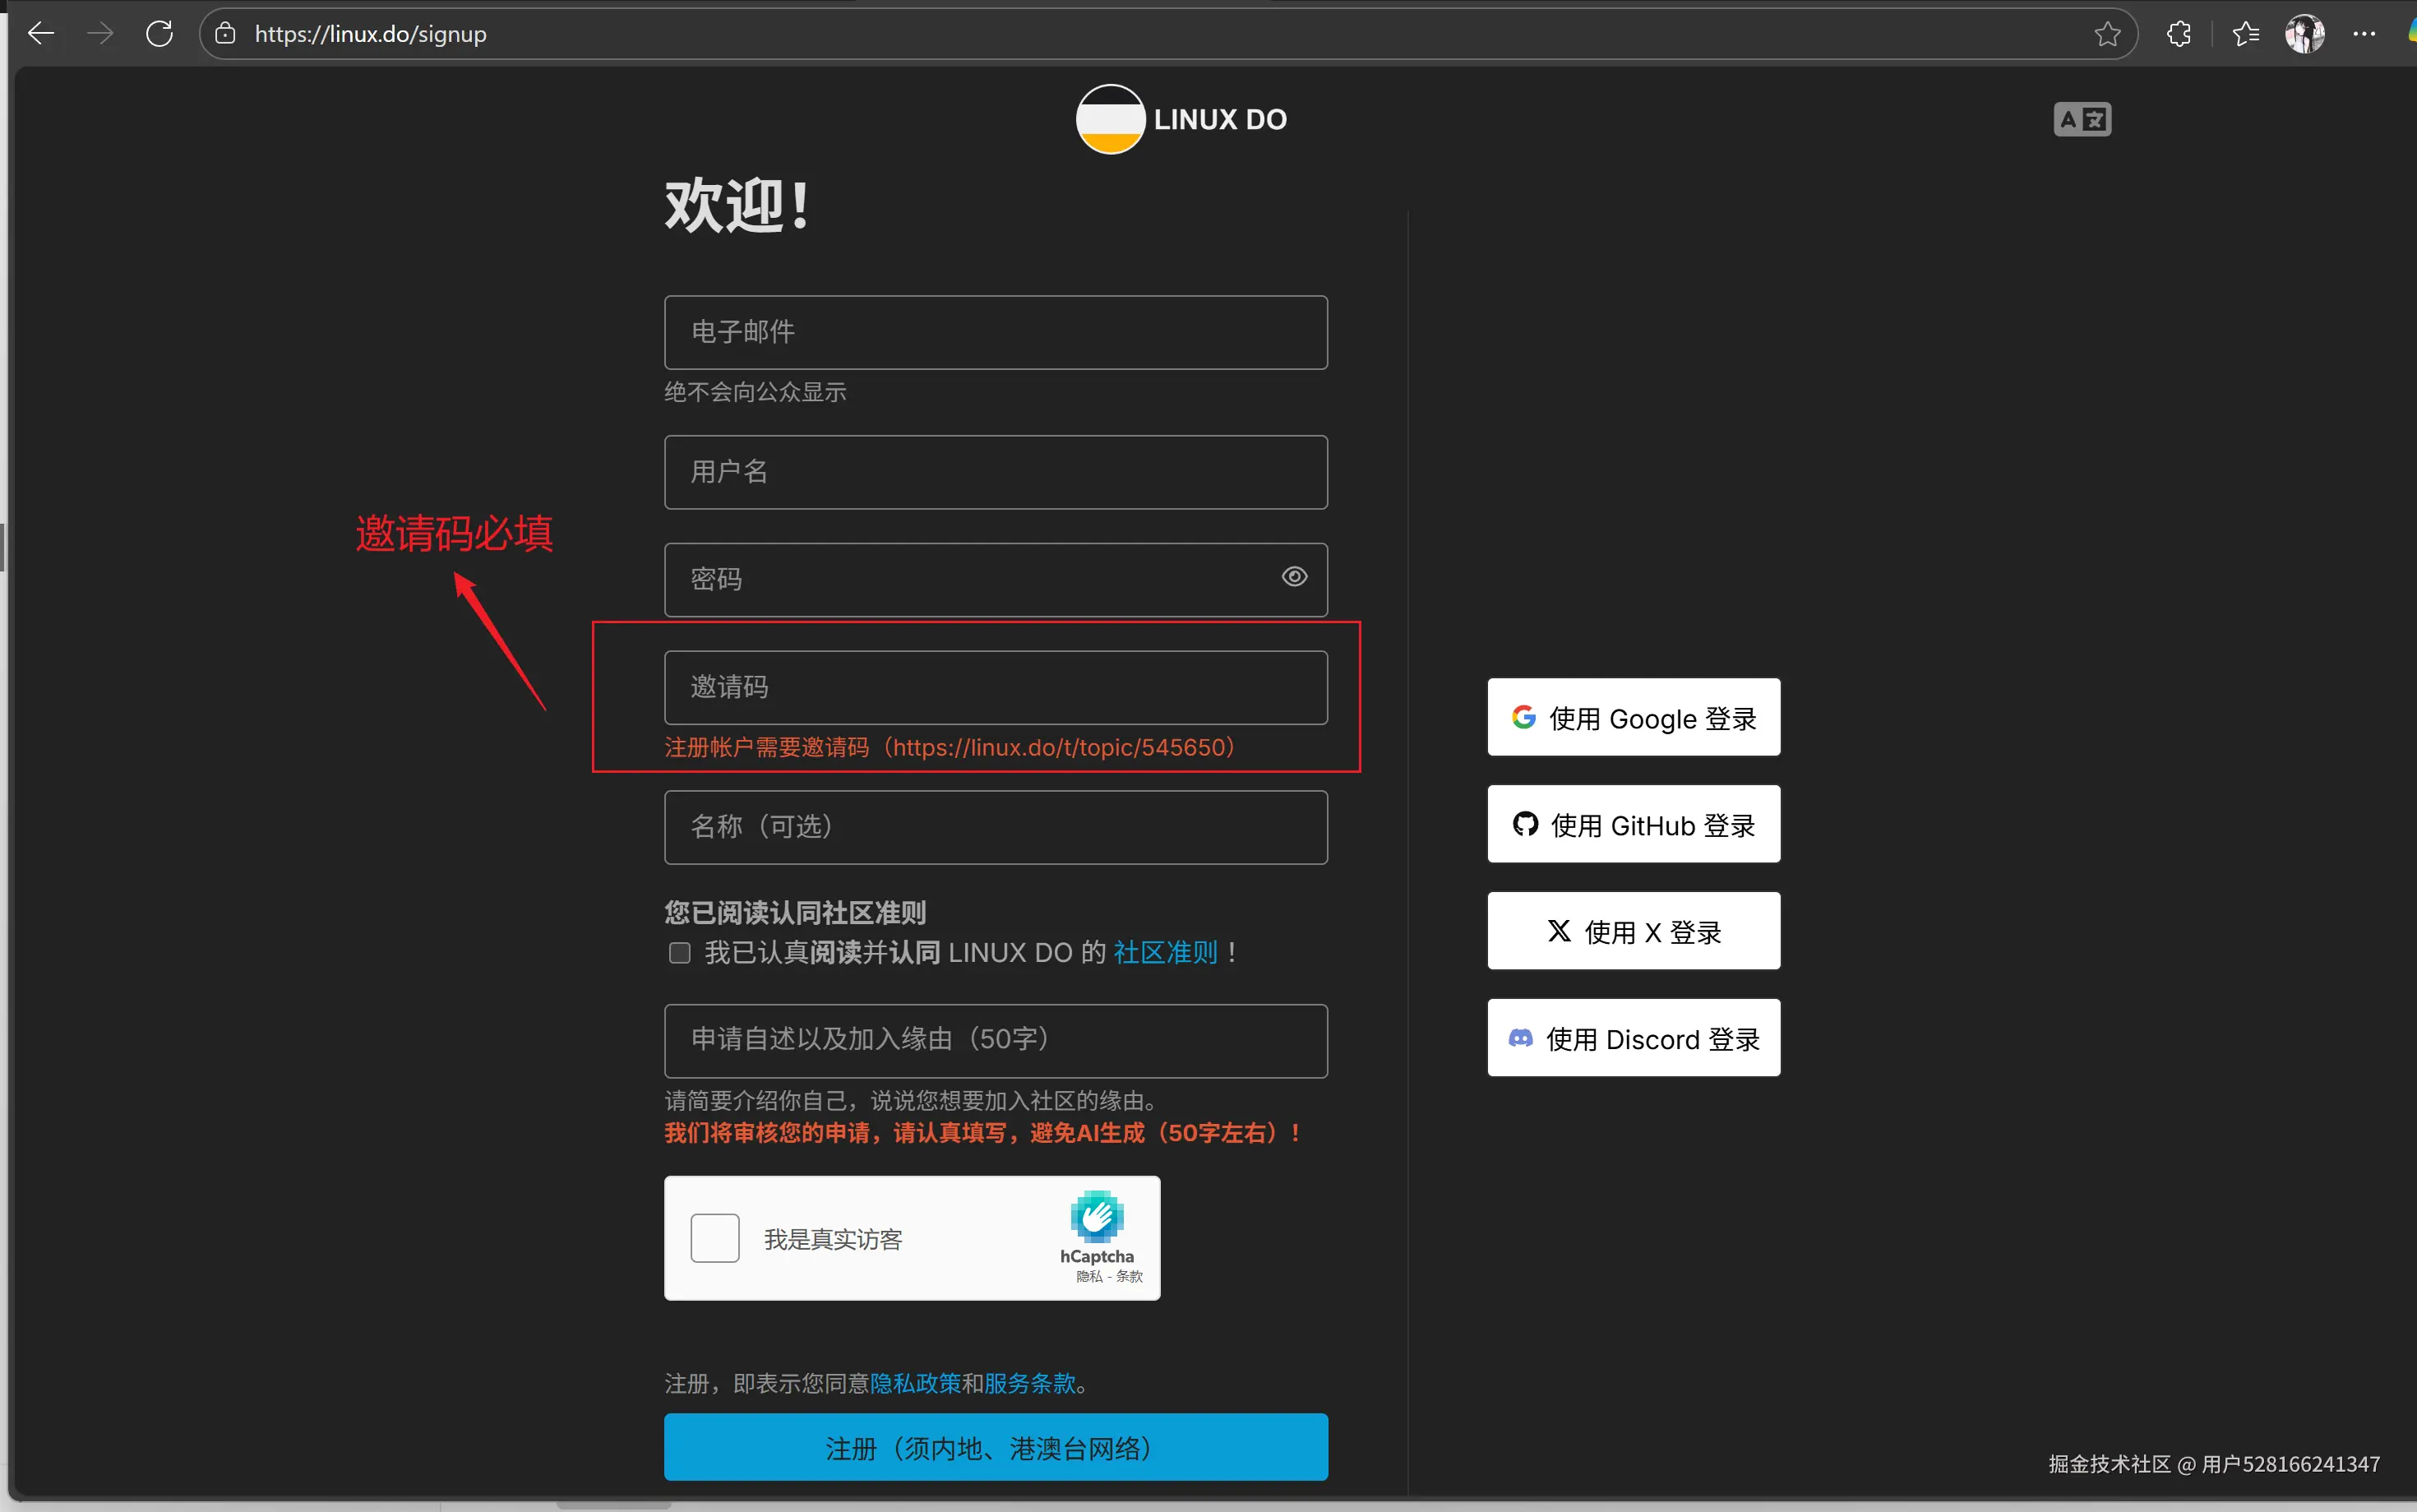
Task: Reload the page with the refresh icon
Action: (x=159, y=34)
